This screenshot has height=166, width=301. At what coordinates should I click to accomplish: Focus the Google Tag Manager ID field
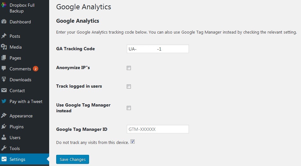[158, 129]
